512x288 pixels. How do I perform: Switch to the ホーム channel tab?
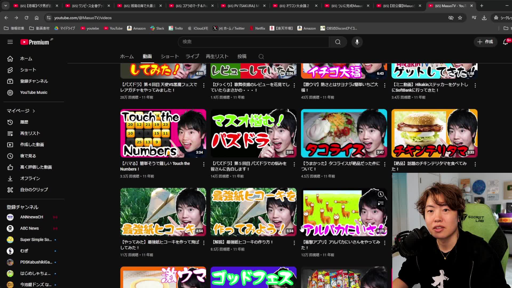127,57
